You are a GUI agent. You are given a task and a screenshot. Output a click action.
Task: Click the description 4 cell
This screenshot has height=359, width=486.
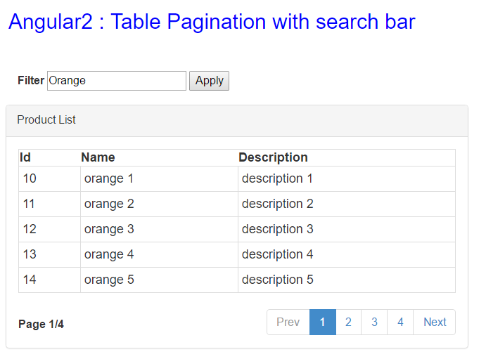(347, 255)
